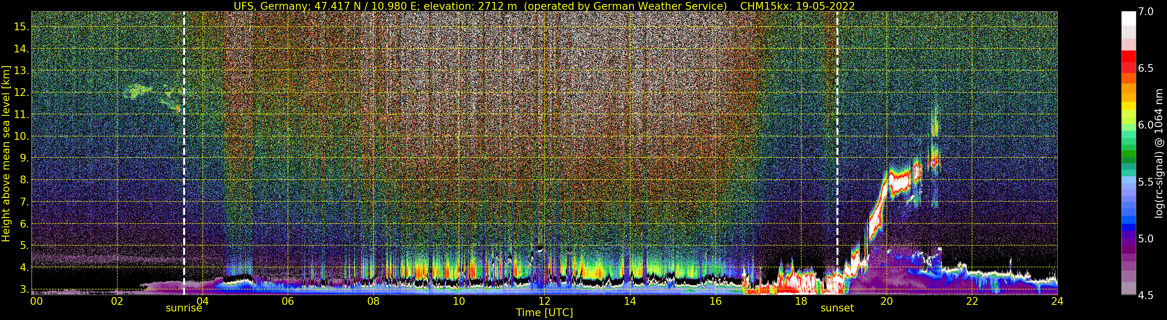Screen dimensions: 1167x320
Task: Click the y-axis tick label "9."
Action: click(24, 158)
